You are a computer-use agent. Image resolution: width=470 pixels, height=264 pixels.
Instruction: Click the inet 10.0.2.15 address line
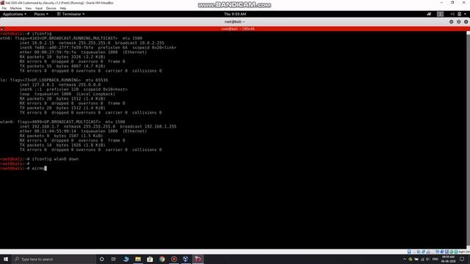click(92, 43)
